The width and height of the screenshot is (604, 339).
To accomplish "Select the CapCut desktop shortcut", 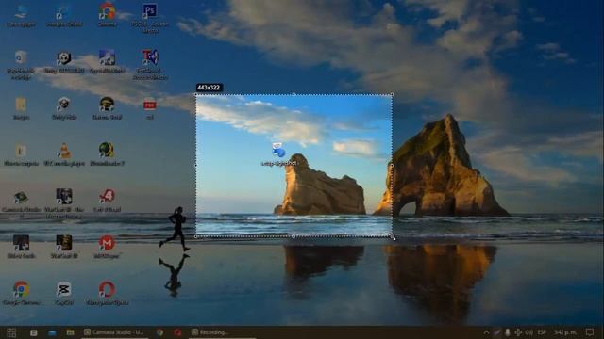I will click(64, 293).
